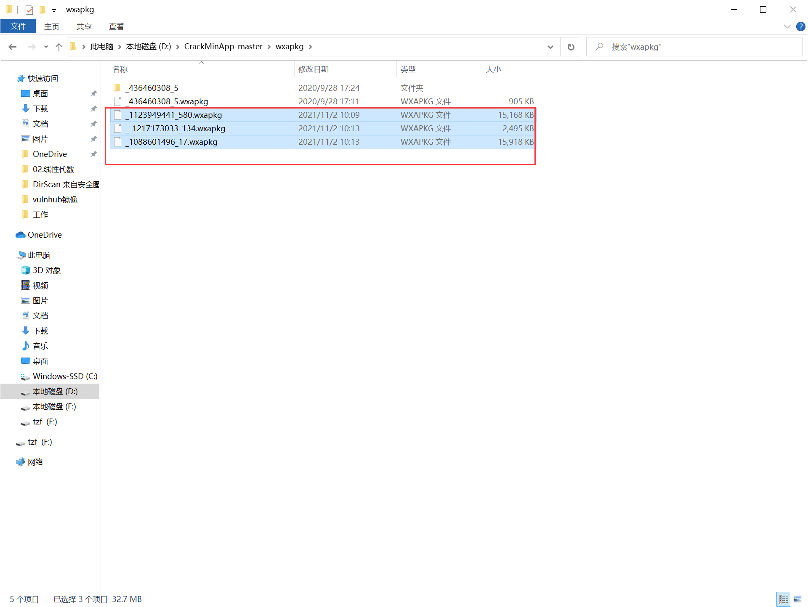The height and width of the screenshot is (607, 808).
Task: Switch to details view layout button
Action: pos(784,599)
